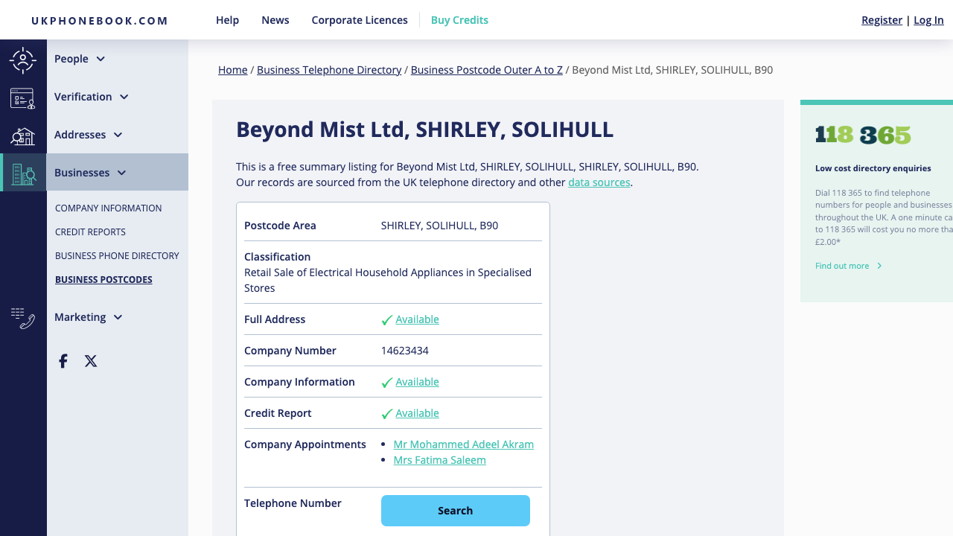
Task: Click the Register link
Action: 882,20
